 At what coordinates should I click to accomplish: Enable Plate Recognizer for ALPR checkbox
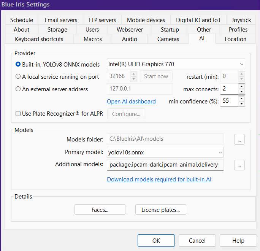coord(18,113)
